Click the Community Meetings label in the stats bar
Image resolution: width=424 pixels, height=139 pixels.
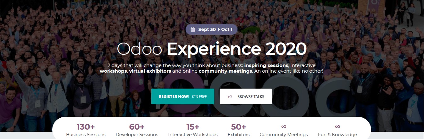pyautogui.click(x=284, y=135)
